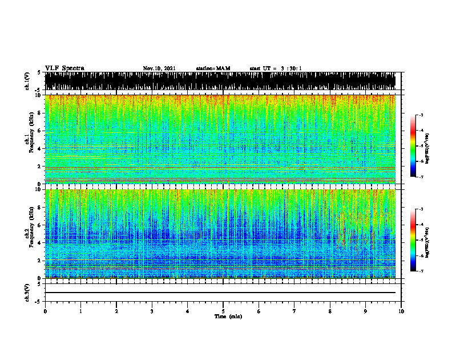
Task: Click time axis tick label "9"
Action: (365, 311)
